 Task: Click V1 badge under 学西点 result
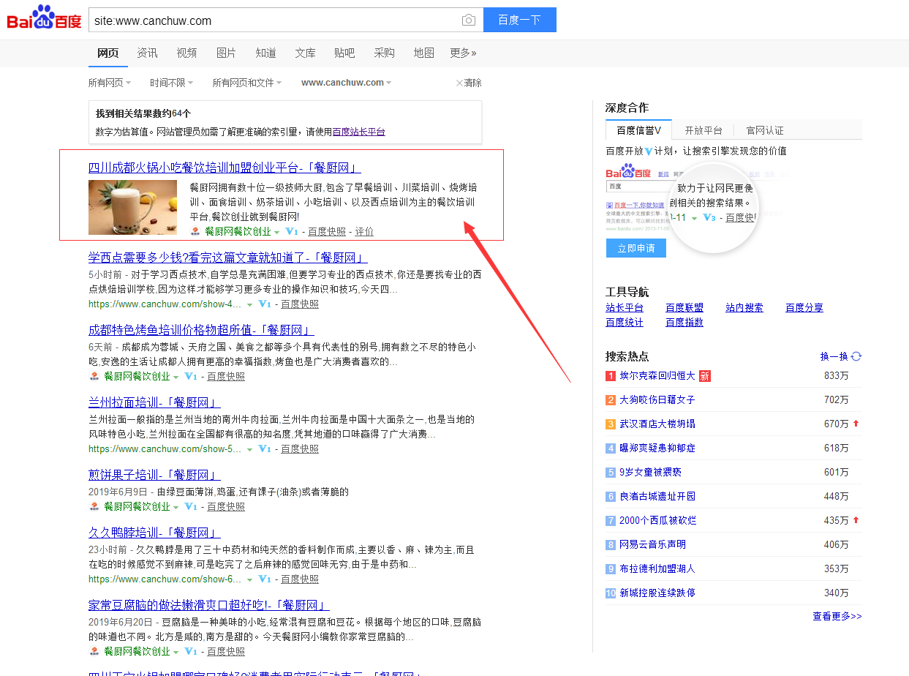coord(265,304)
